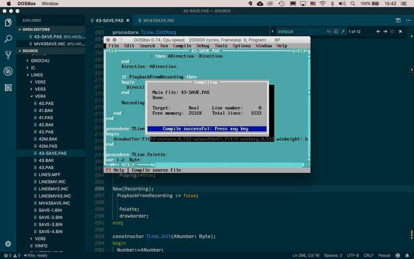414x259 pixels.
Task: Open Options menu in Borland Pascal
Action: pyautogui.click(x=242, y=46)
